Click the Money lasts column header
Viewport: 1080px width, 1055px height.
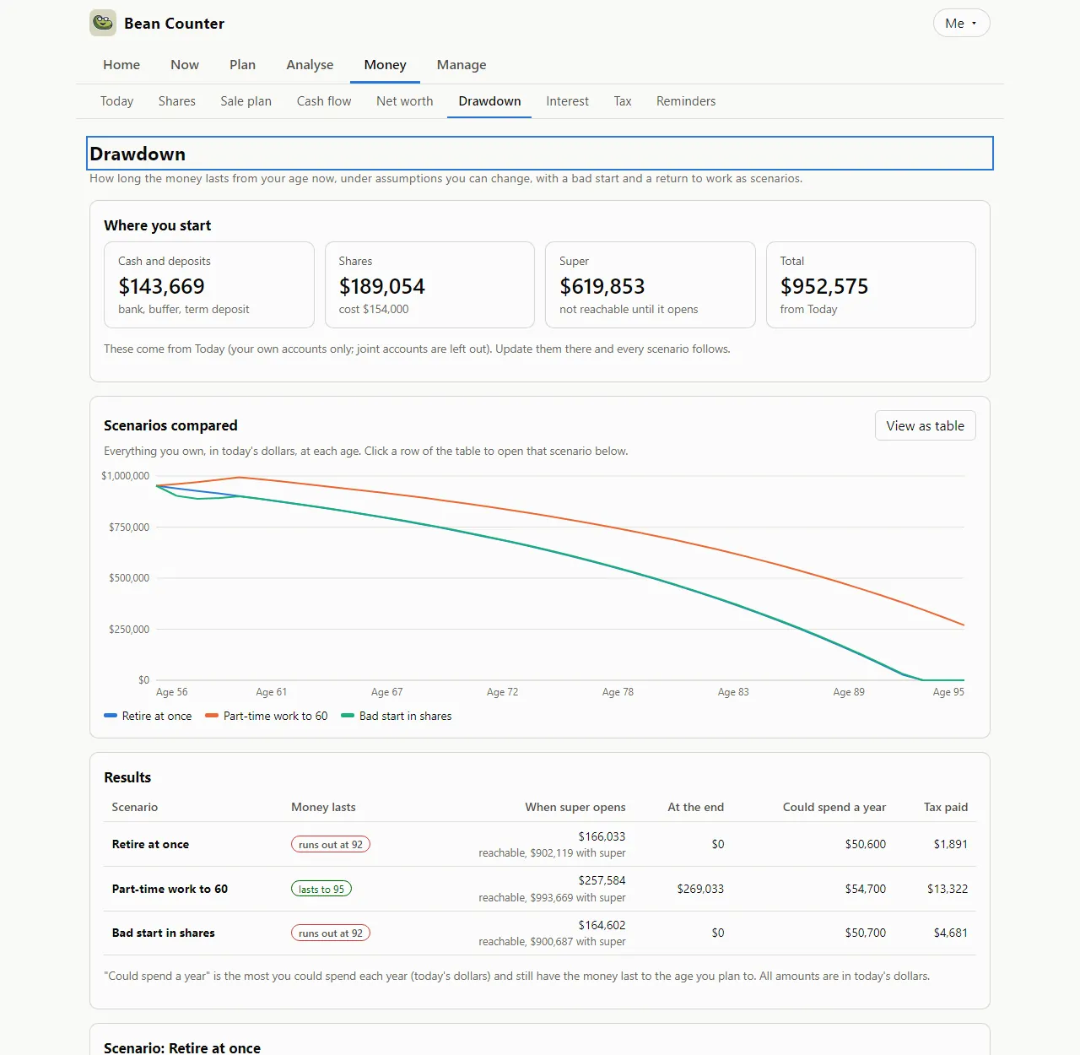point(323,808)
